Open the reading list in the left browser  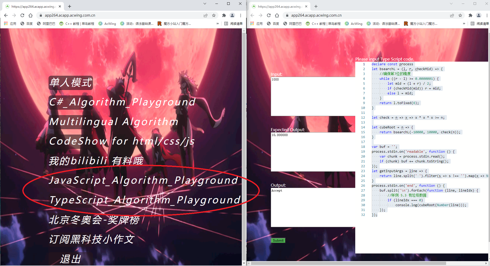tap(233, 24)
